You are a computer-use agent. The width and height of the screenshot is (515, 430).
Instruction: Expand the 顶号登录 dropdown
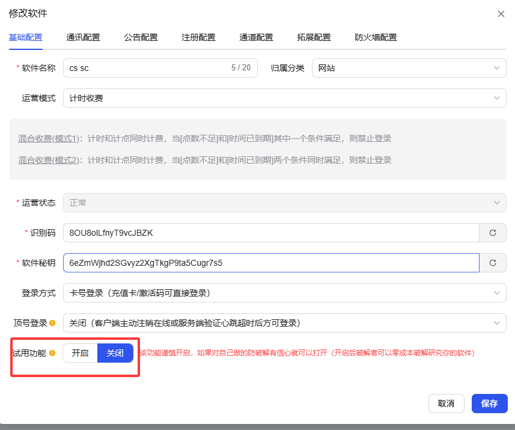click(x=284, y=323)
